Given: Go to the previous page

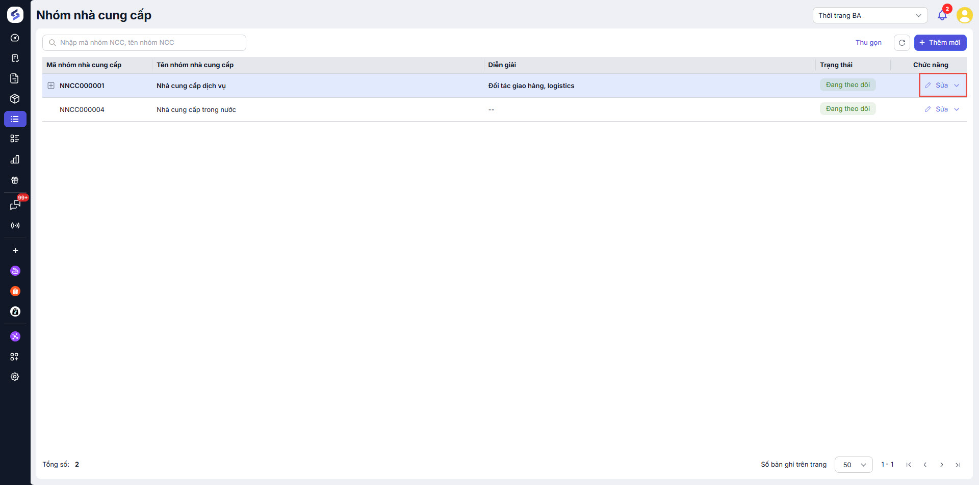Looking at the screenshot, I should point(925,465).
